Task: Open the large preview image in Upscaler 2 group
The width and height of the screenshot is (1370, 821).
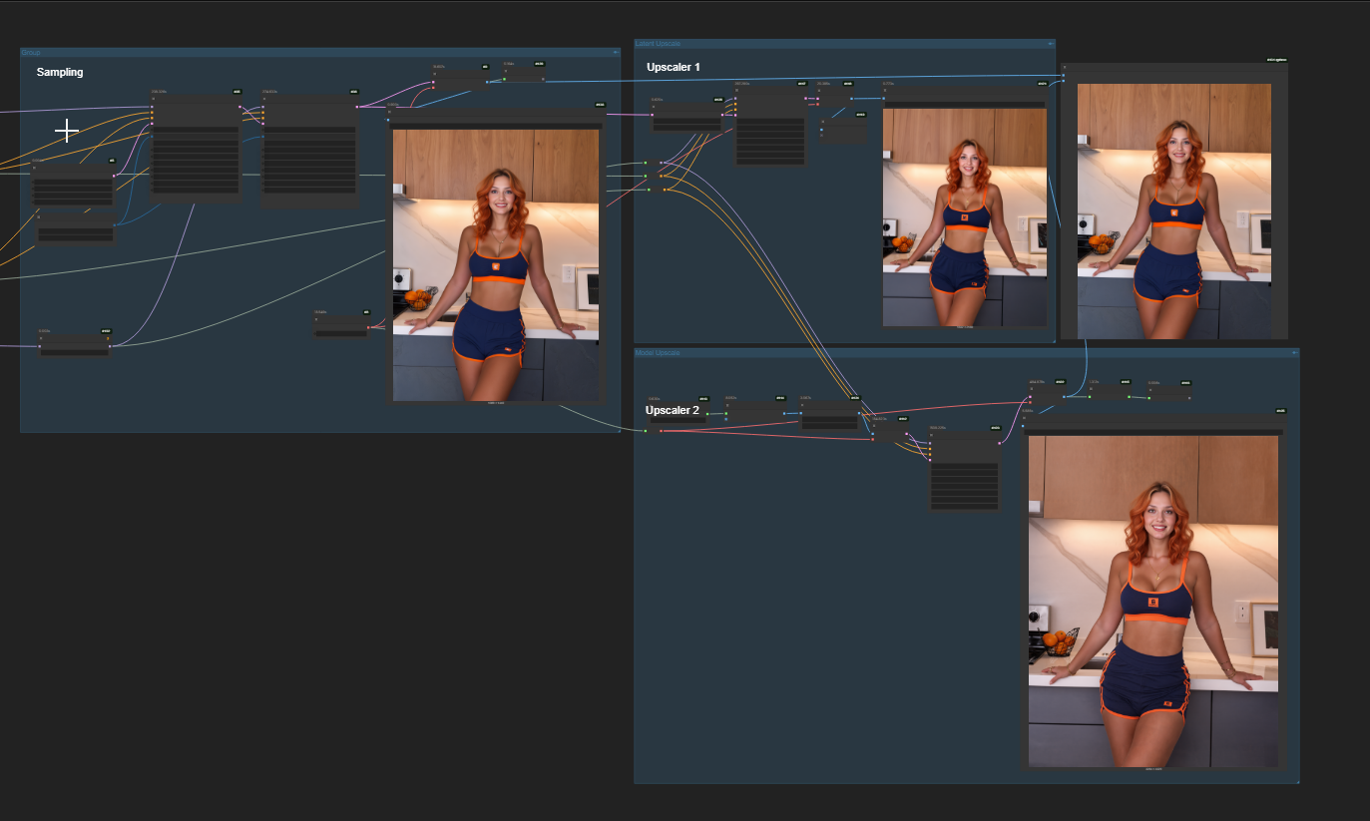Action: tap(1153, 602)
